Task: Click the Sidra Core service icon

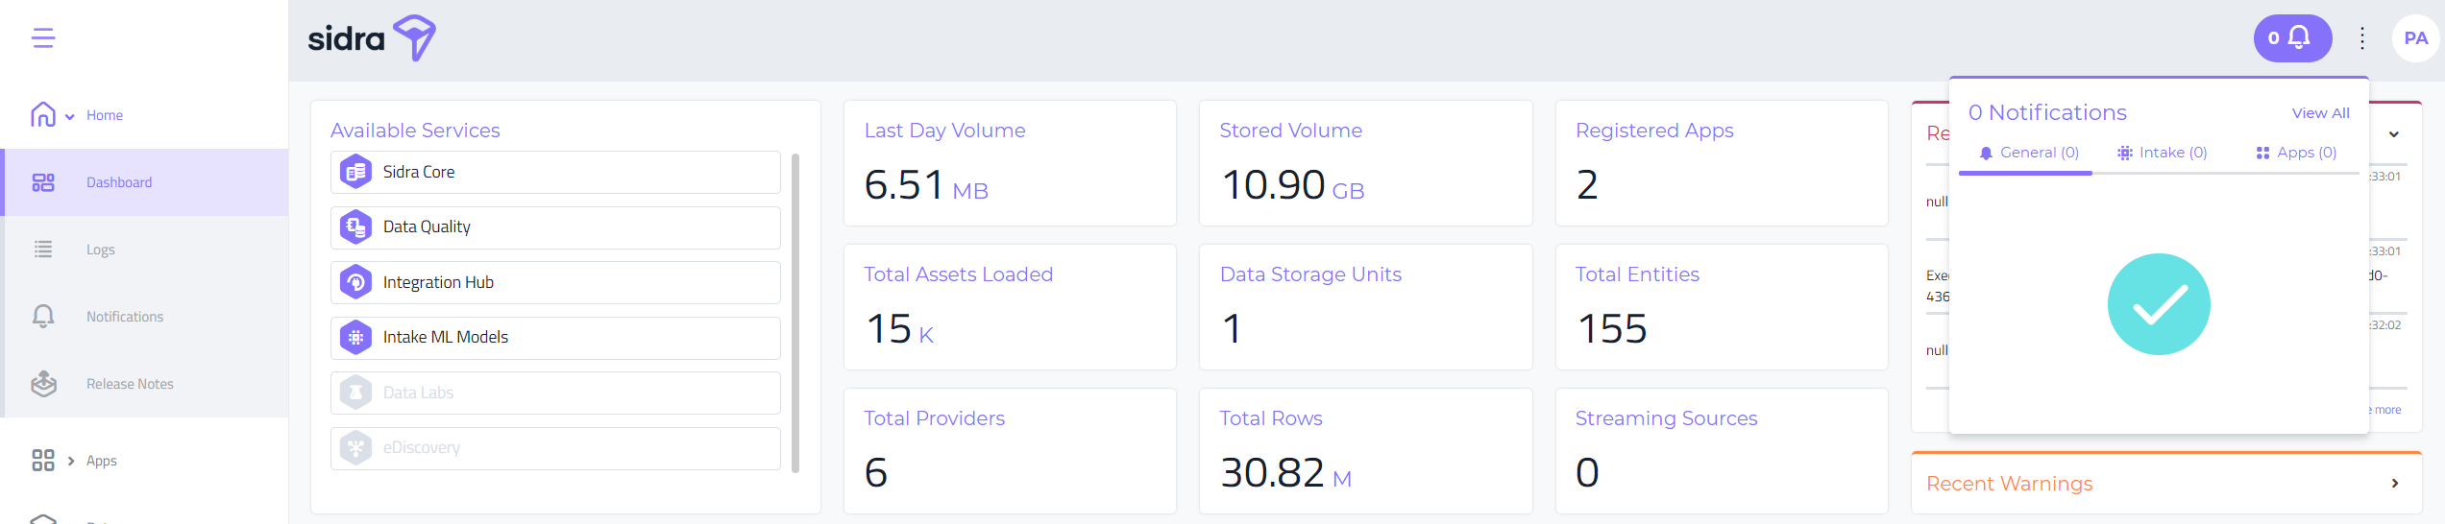Action: point(356,173)
